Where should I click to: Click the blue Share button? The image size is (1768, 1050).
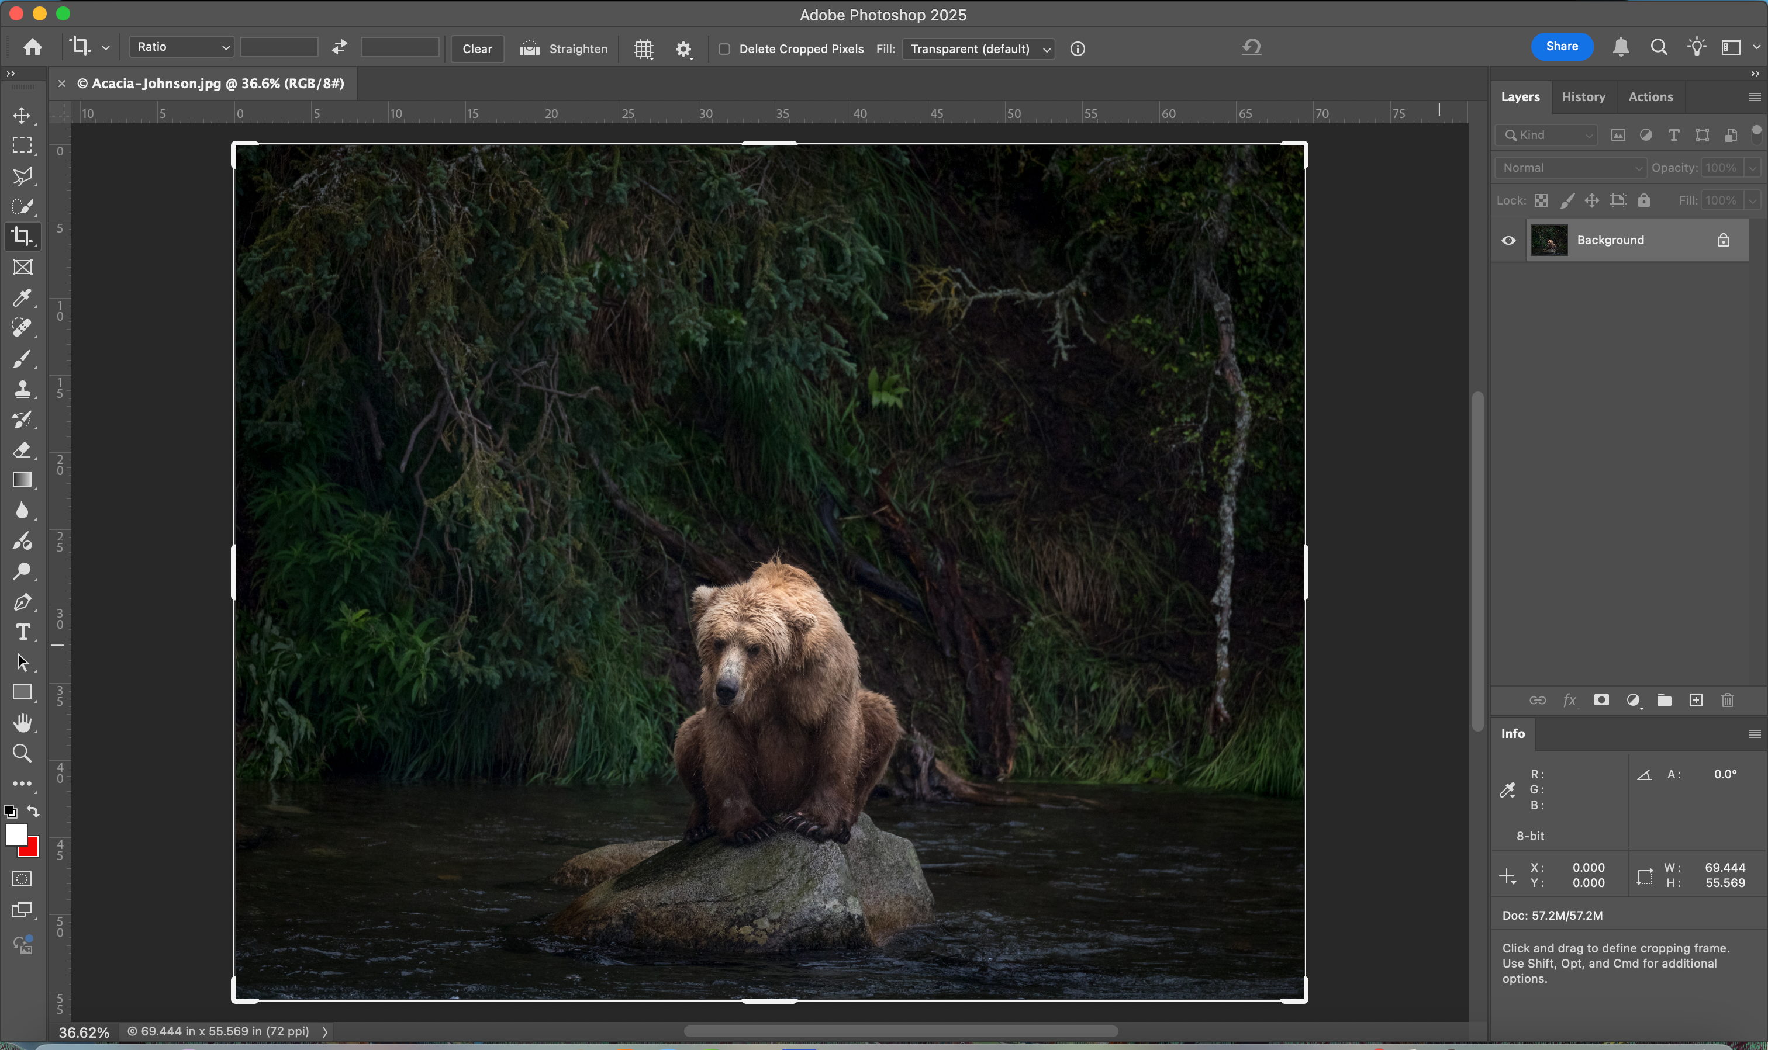(1562, 47)
